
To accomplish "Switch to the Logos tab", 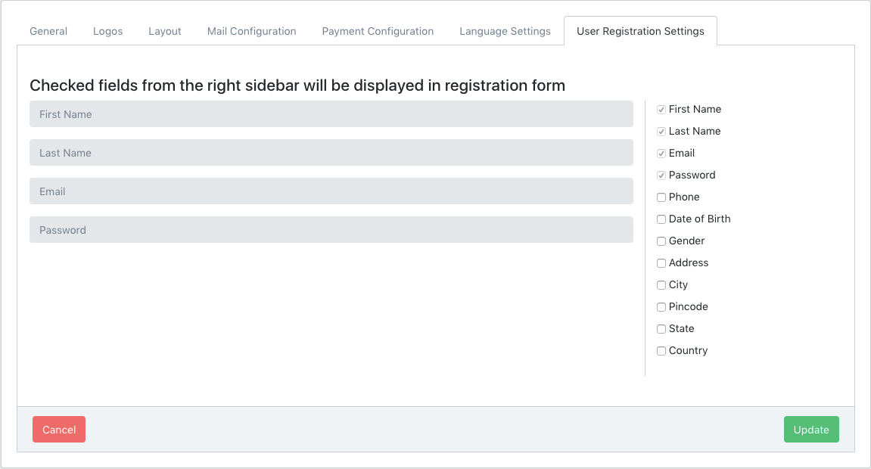I will [x=107, y=31].
